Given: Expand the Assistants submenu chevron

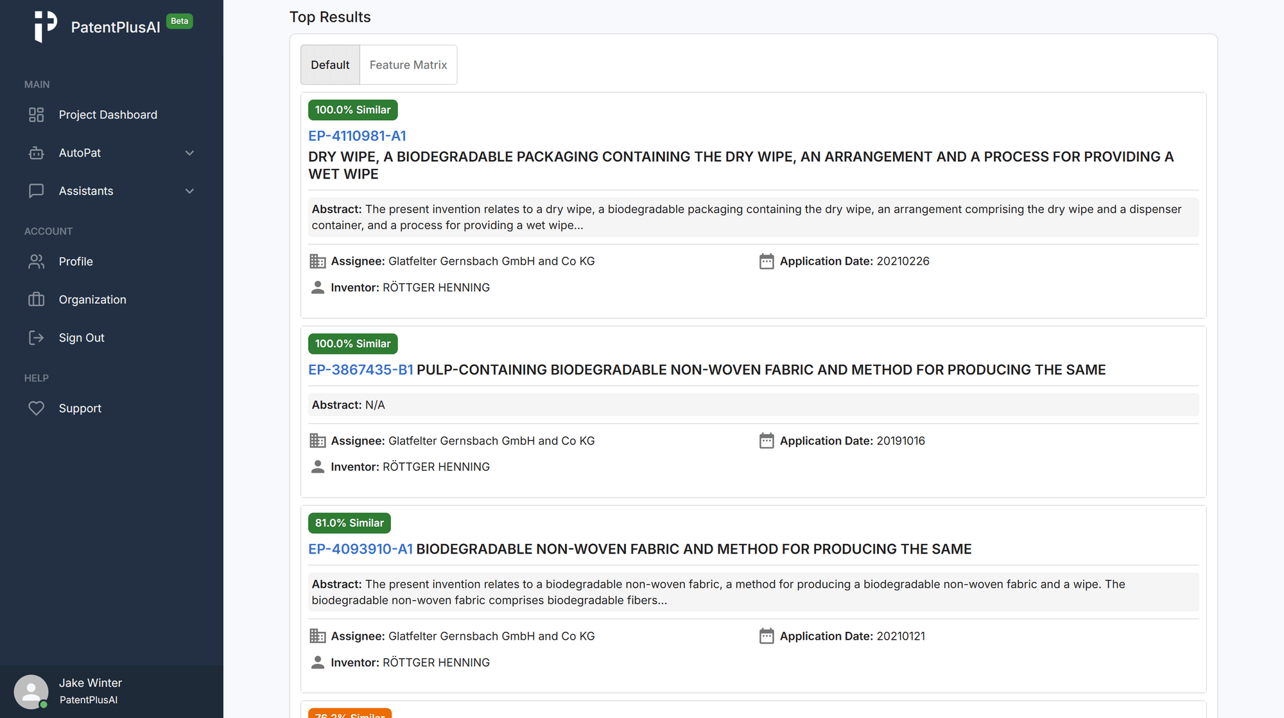Looking at the screenshot, I should pyautogui.click(x=189, y=191).
